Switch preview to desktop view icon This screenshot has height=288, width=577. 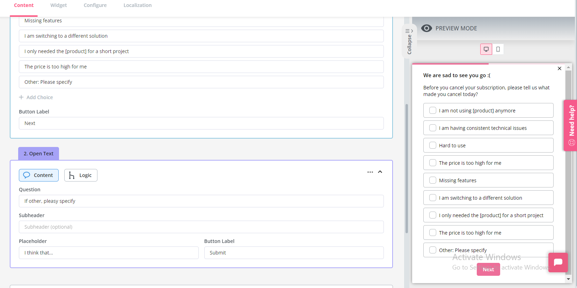(x=486, y=49)
